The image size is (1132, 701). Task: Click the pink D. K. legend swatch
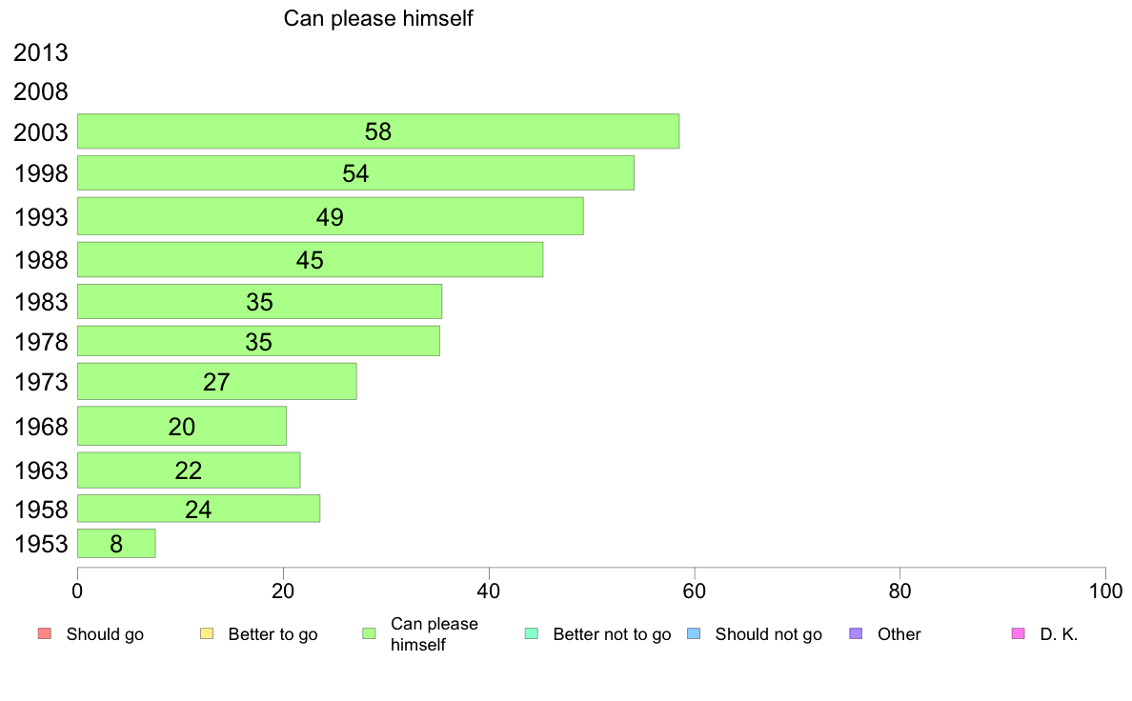(x=1018, y=634)
